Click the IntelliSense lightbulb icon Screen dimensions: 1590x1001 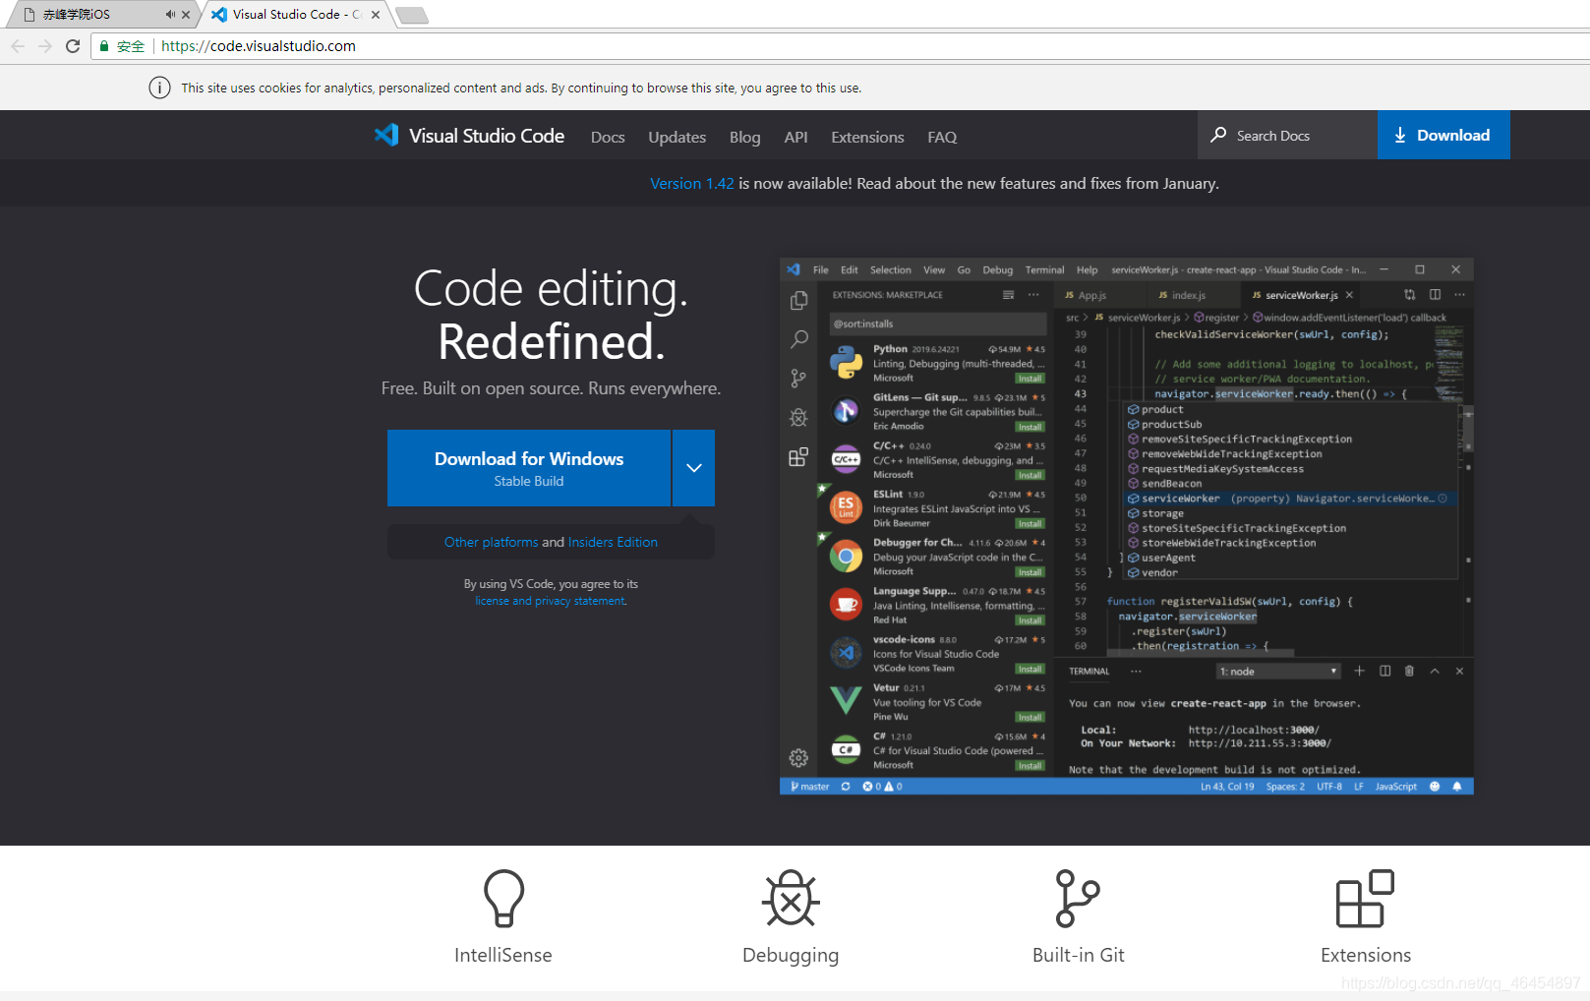coord(503,898)
